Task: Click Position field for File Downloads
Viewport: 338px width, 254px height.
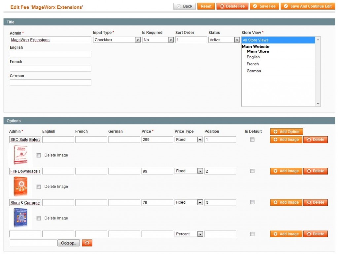Action: [x=220, y=171]
